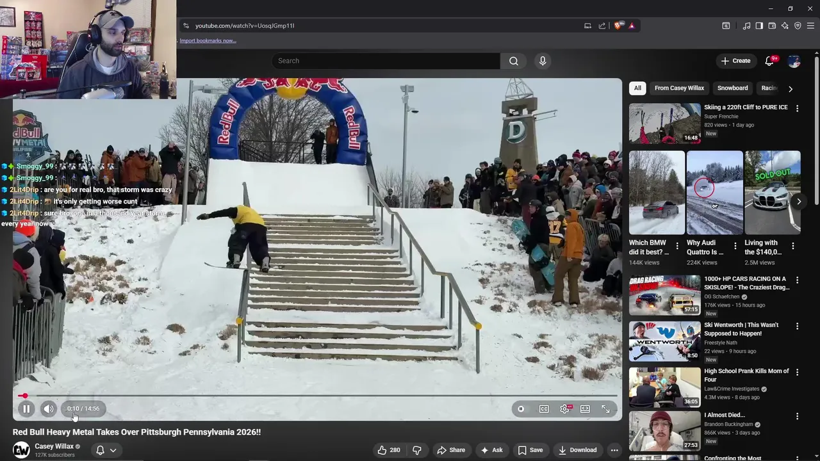Viewport: 820px width, 461px height.
Task: Select the All filter chip
Action: pyautogui.click(x=637, y=88)
